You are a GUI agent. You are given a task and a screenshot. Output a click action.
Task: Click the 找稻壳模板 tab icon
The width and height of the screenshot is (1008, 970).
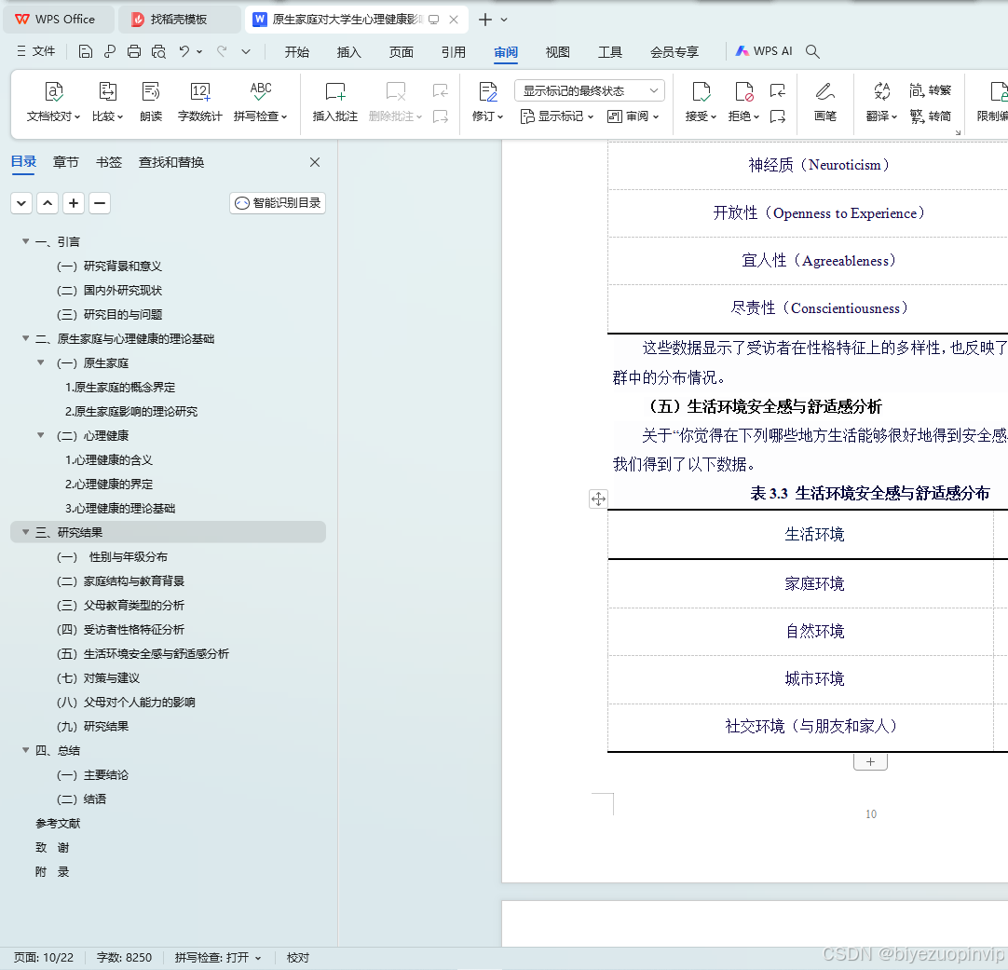click(x=138, y=20)
